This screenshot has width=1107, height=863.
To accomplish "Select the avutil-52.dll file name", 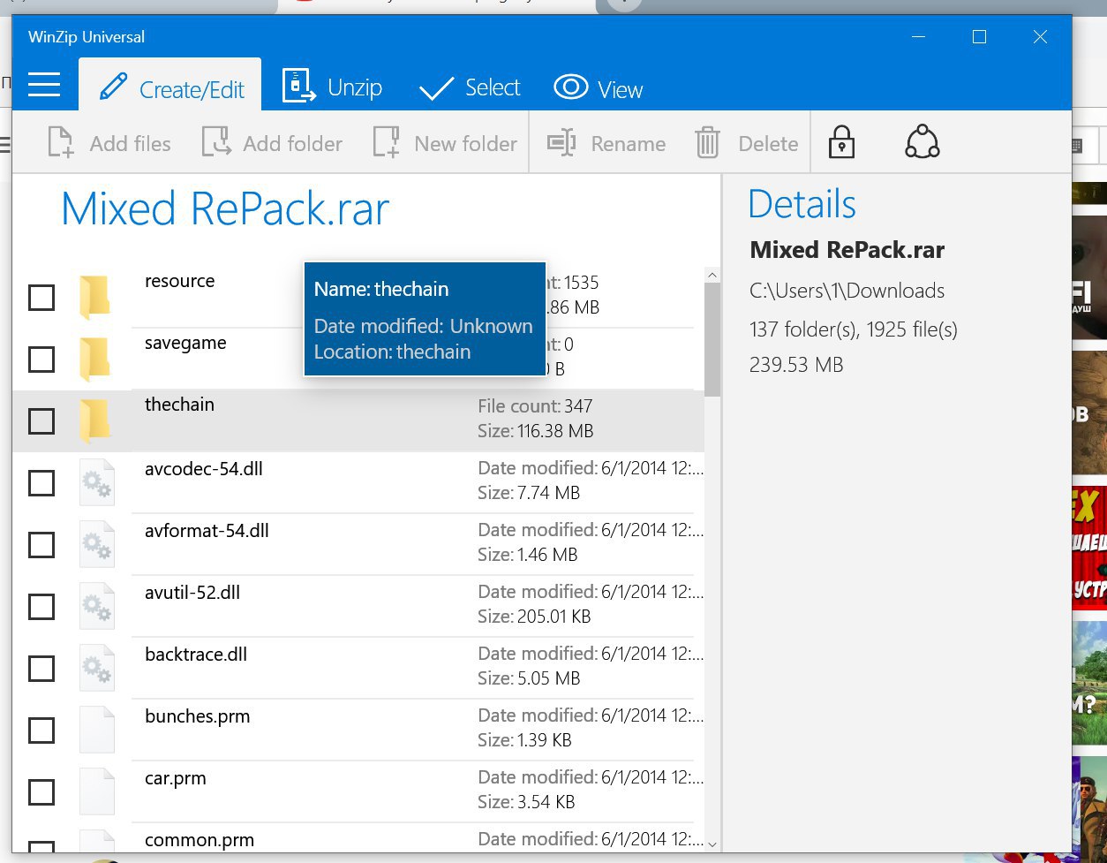I will tap(192, 593).
